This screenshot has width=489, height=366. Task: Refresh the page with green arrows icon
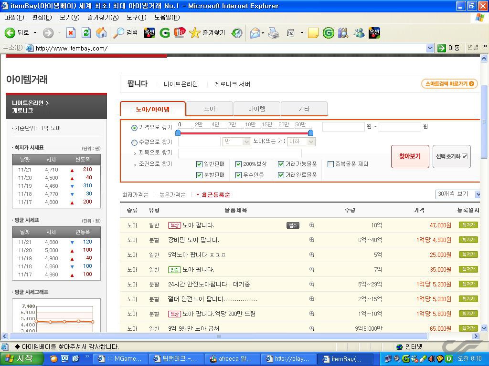click(86, 33)
